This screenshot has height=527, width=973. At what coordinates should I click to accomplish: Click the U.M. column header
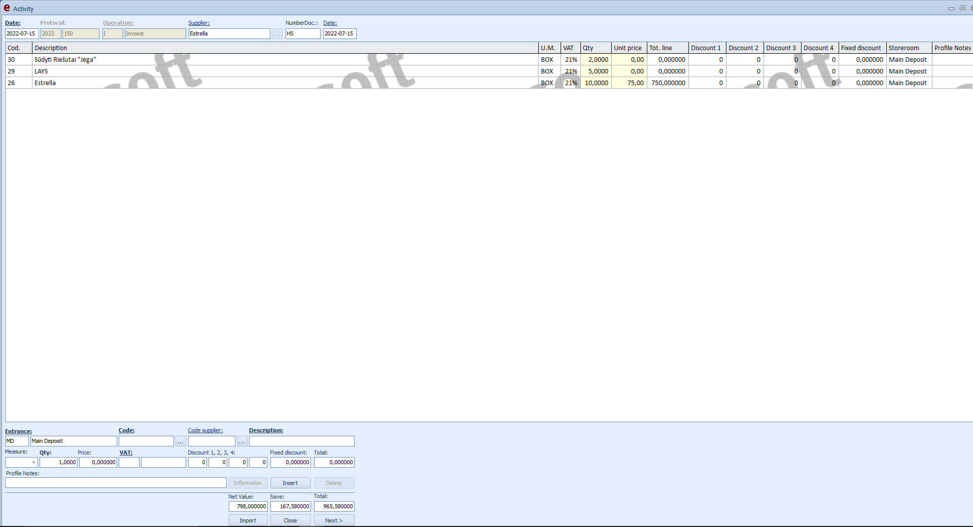click(x=549, y=48)
